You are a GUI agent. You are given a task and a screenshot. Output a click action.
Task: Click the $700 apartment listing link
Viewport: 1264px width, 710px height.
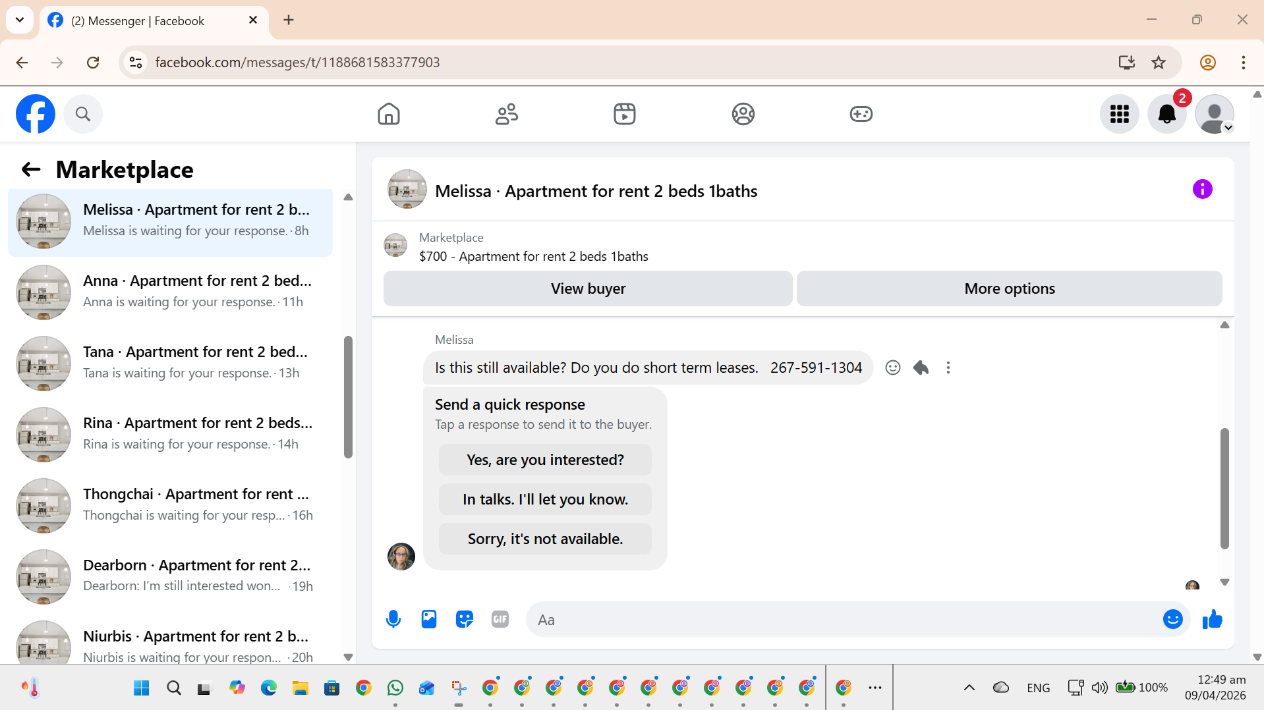534,256
